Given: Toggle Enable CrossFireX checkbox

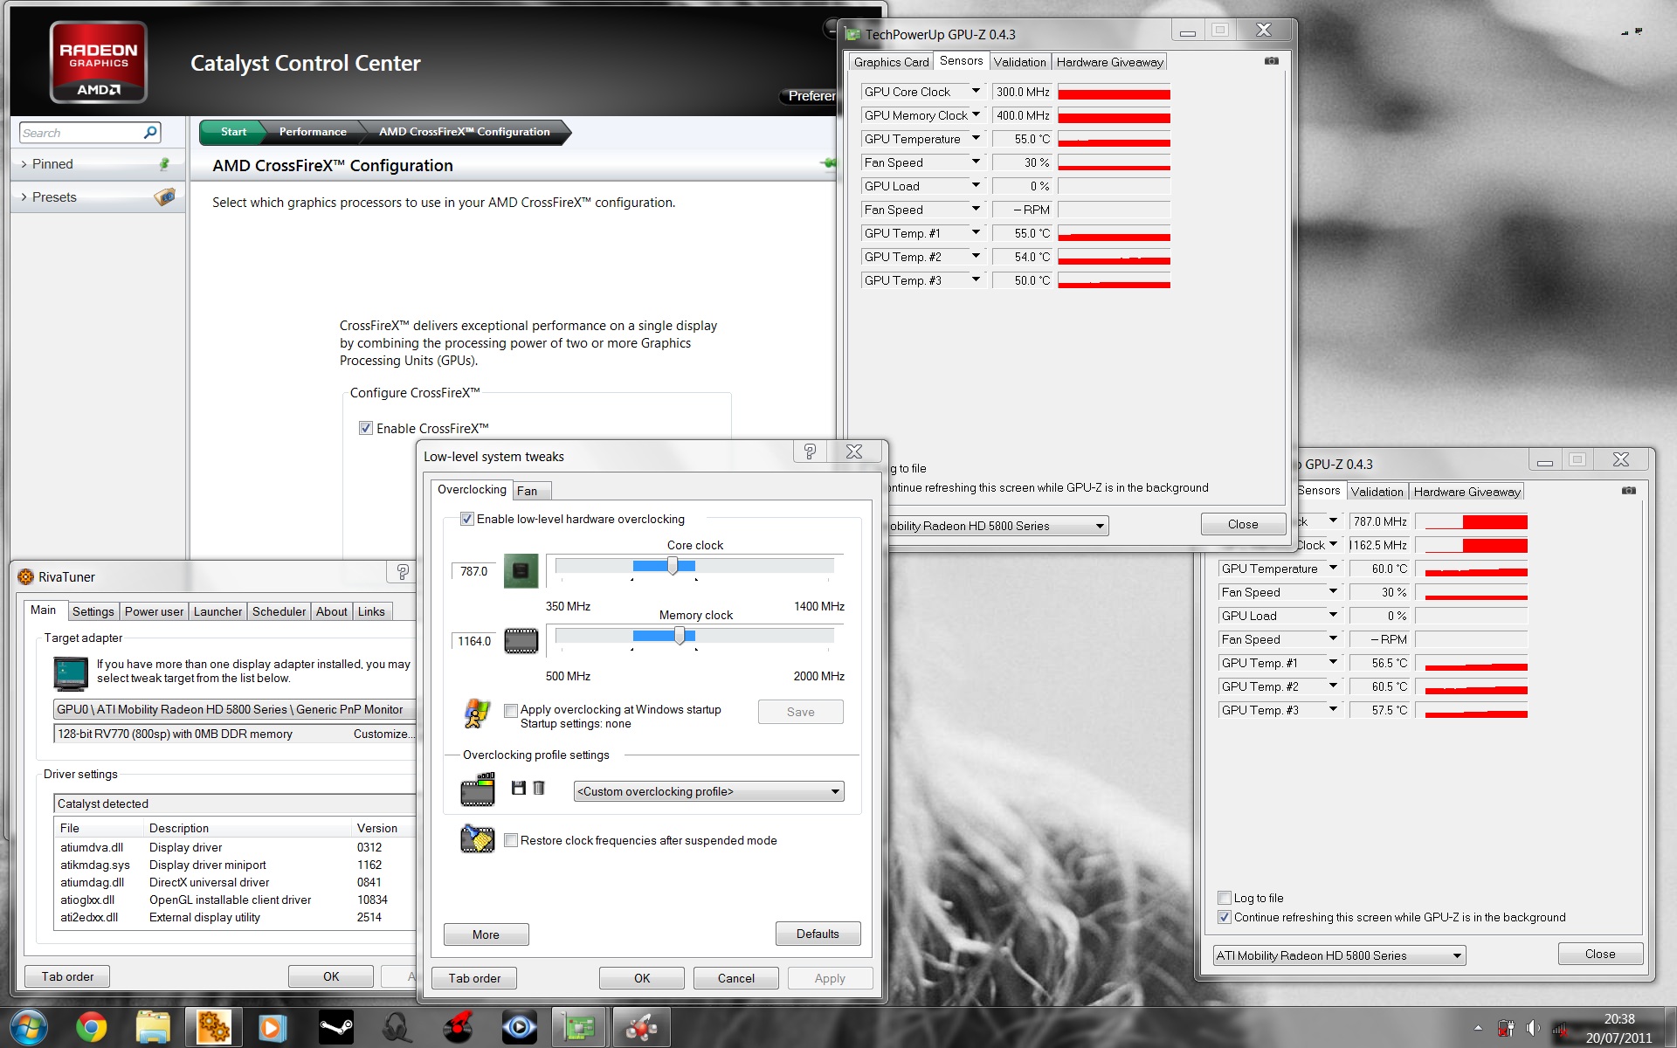Looking at the screenshot, I should [366, 428].
